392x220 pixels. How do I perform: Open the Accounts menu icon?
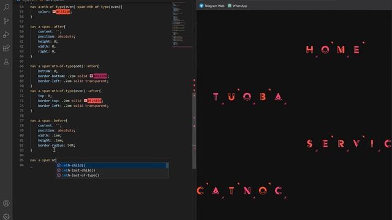pos(6,204)
